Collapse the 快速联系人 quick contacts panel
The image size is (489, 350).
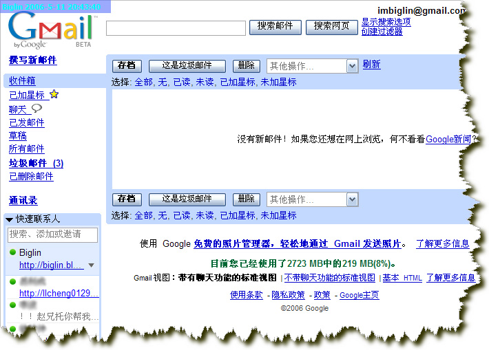point(9,219)
